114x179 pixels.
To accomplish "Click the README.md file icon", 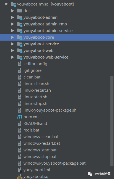I will coord(20,123).
